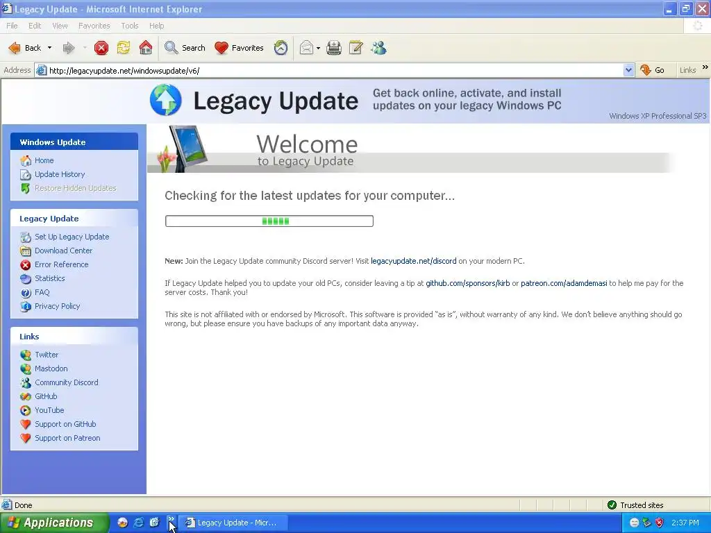Open the Applications start button
Screen dimensions: 711x533
54,523
